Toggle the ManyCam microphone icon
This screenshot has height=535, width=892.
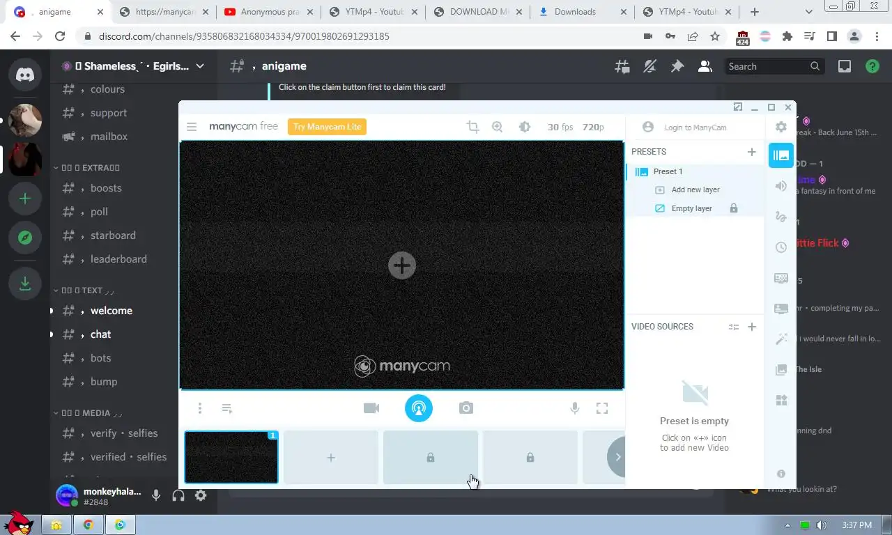pyautogui.click(x=575, y=408)
